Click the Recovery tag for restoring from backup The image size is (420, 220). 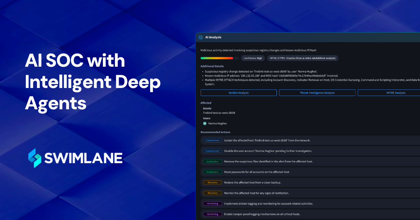point(212,182)
